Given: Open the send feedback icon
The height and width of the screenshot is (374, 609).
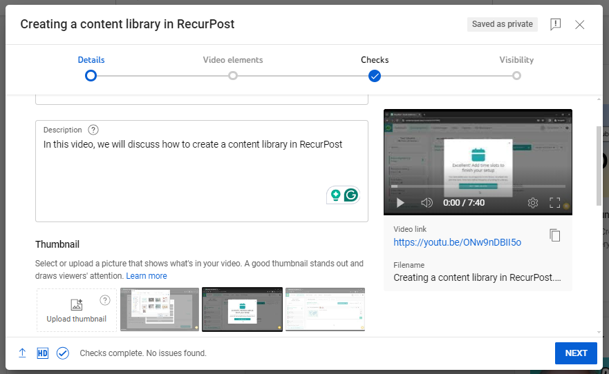Looking at the screenshot, I should tap(555, 24).
